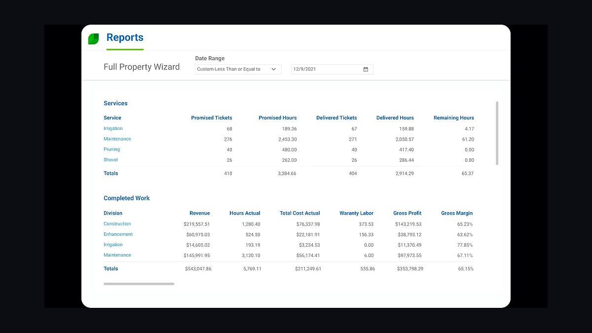The height and width of the screenshot is (333, 592).
Task: Sort by Promised Hours column header
Action: point(278,118)
